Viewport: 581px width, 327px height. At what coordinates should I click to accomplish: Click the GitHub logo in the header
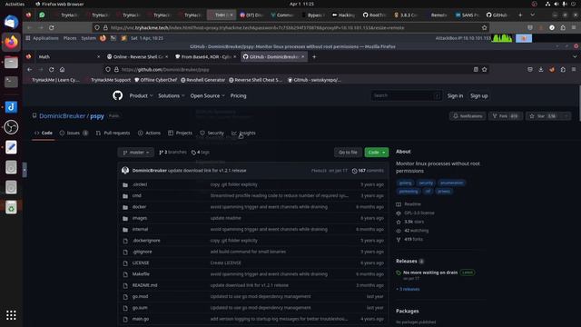(117, 95)
